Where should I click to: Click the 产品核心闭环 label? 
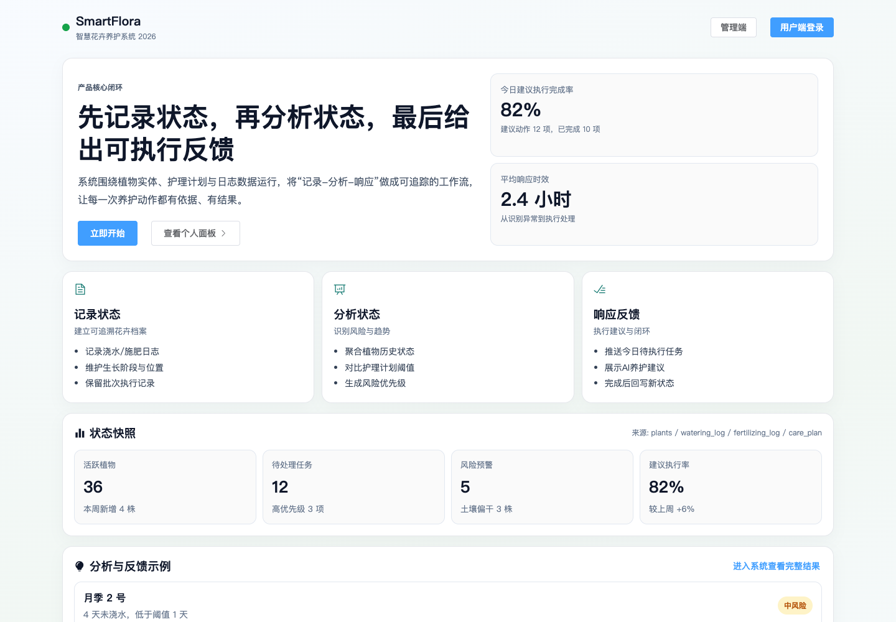point(100,88)
